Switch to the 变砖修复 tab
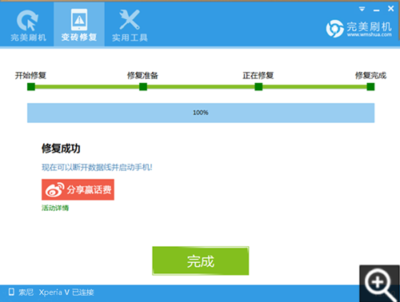The height and width of the screenshot is (302, 400). pyautogui.click(x=79, y=25)
